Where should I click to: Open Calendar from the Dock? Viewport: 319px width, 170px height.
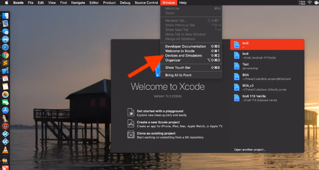5,79
